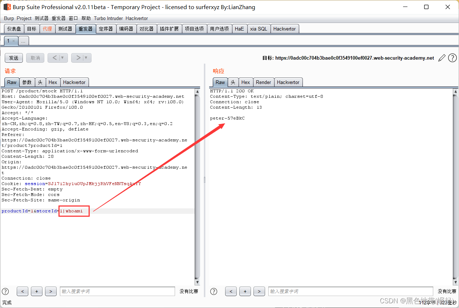Switch to the 测试器 tab

point(65,29)
